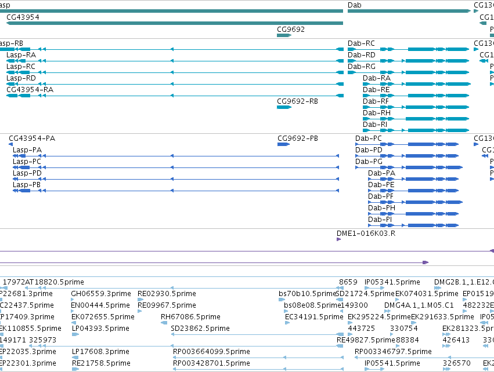Click the 330754 feature label

(404, 329)
